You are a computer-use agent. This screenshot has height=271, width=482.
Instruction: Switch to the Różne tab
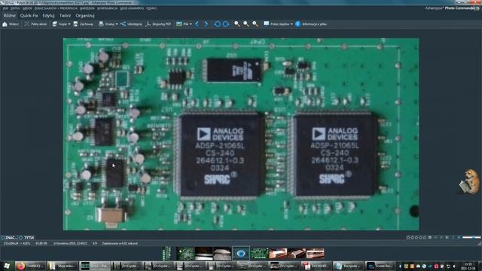pos(10,15)
